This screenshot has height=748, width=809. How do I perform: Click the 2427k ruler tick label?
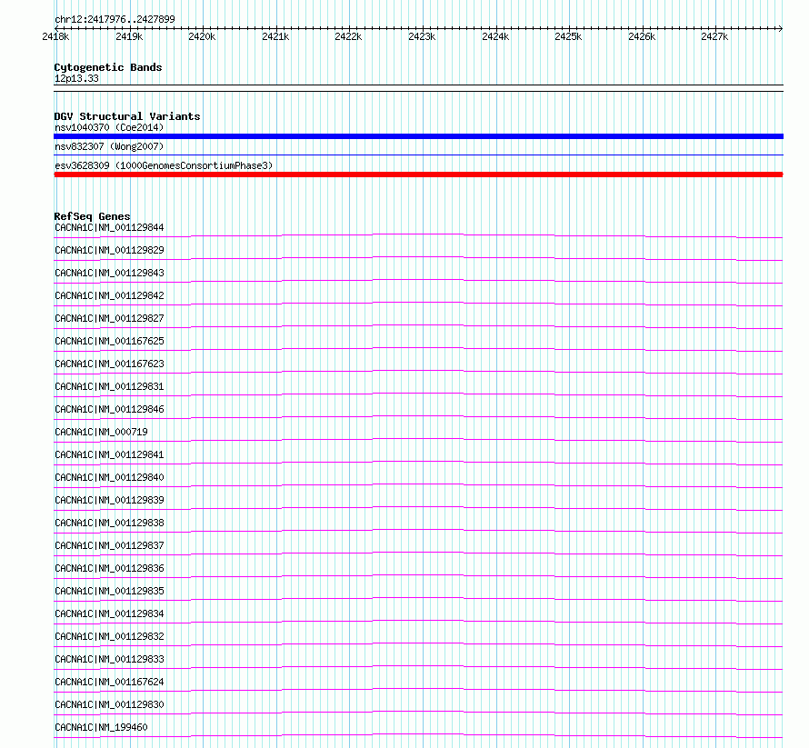(x=714, y=36)
